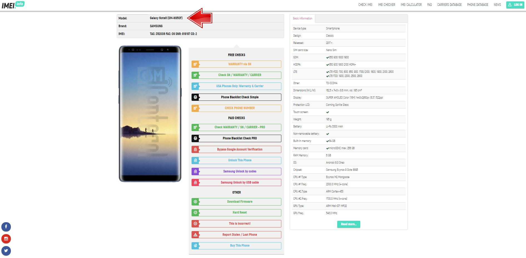
Task: Click the green icon beside Check SN / WARRANTY / CARRIER
Action: point(195,75)
